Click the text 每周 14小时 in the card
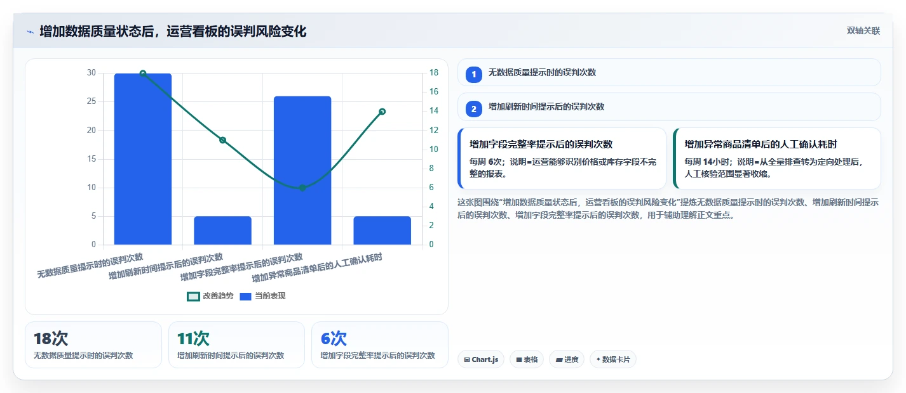 tap(707, 162)
